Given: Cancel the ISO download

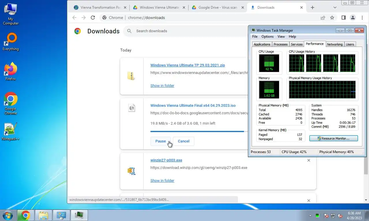Looking at the screenshot, I should [184, 141].
